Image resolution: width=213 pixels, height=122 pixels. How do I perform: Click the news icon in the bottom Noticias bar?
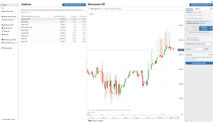(89, 120)
